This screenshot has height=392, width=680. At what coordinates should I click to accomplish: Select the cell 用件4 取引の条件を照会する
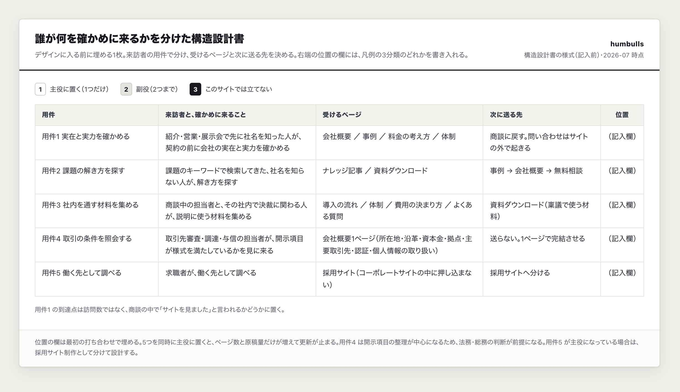click(x=97, y=245)
